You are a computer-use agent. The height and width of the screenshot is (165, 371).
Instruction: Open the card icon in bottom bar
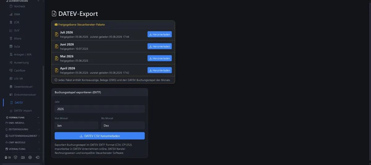23,157
